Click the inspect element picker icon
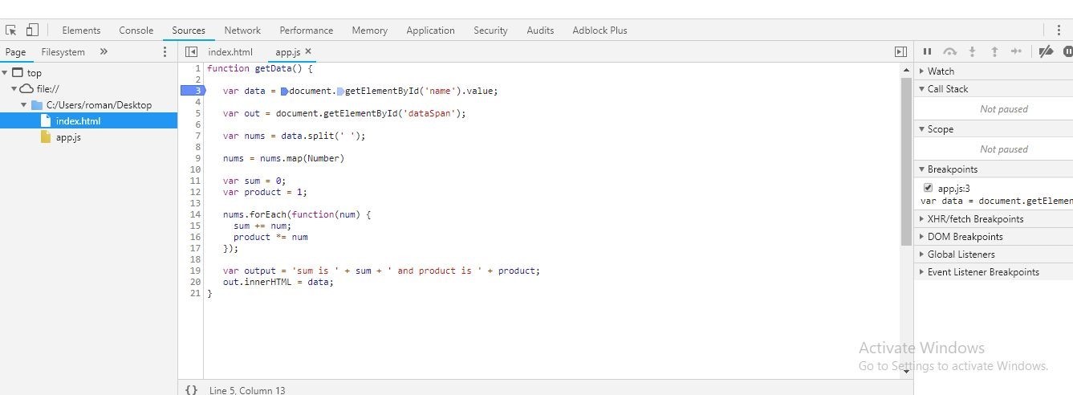This screenshot has width=1073, height=395. click(11, 31)
